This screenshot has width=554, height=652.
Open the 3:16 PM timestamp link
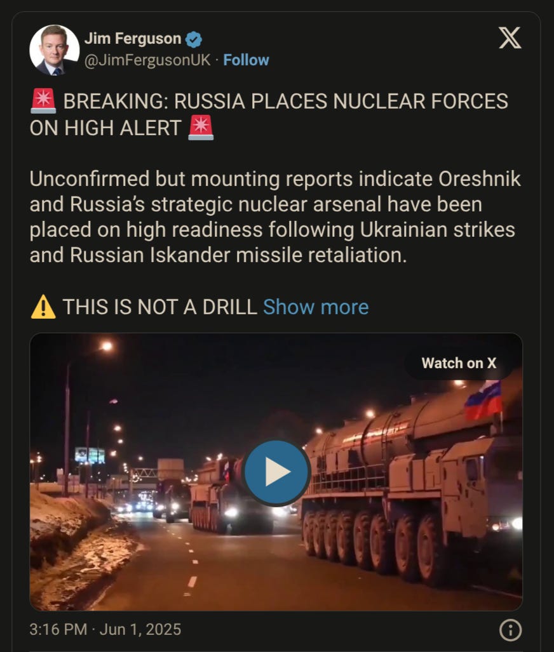click(x=58, y=629)
